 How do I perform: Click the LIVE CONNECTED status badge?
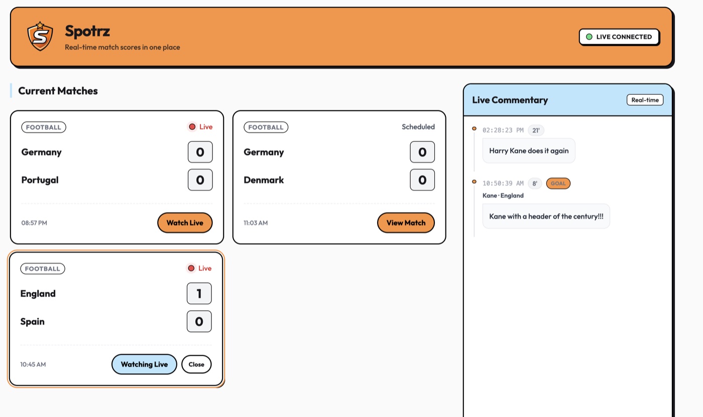(x=619, y=37)
